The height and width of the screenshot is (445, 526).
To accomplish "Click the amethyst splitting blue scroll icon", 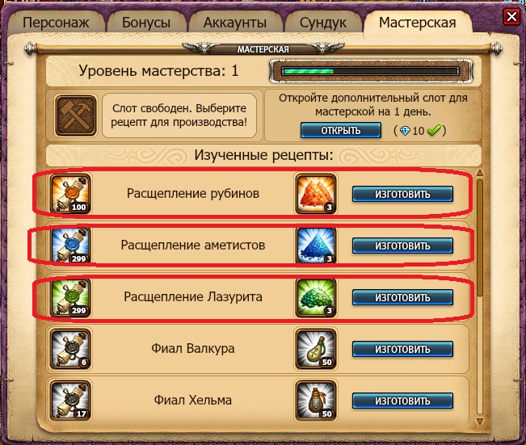I will tap(70, 246).
